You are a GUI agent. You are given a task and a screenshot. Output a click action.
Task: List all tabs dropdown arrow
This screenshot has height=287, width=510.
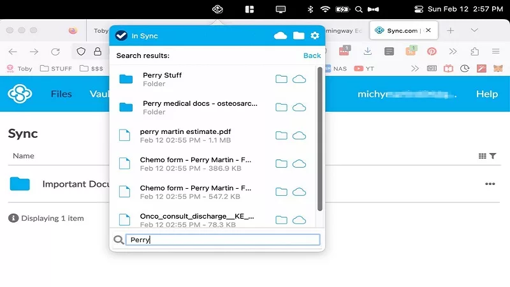tap(474, 30)
